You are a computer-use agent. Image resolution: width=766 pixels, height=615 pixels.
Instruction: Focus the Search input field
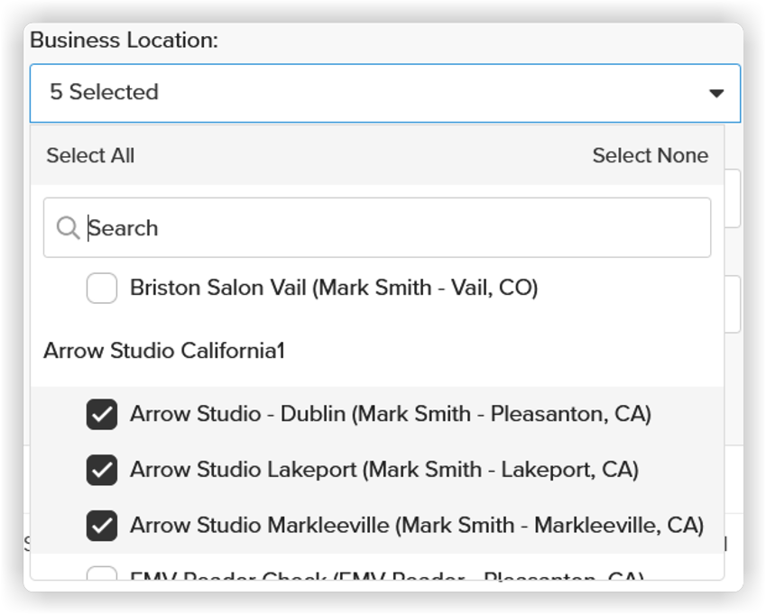coord(377,227)
